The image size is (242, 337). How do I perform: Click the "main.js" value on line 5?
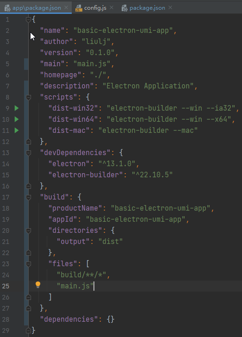coord(92,64)
